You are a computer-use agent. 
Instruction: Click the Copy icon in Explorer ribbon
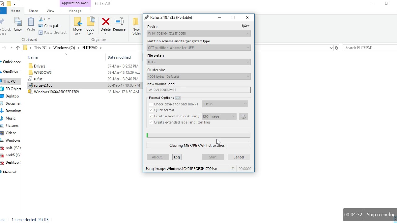tap(18, 22)
